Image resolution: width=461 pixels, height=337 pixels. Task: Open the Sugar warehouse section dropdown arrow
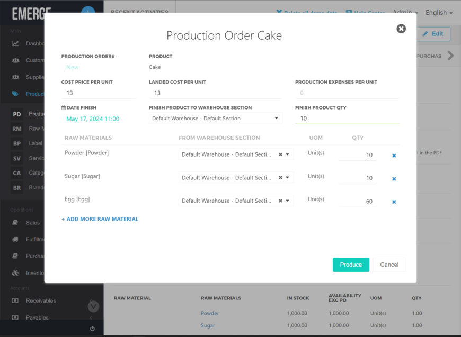288,178
